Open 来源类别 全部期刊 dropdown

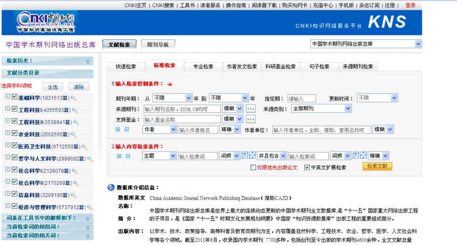[x=321, y=108]
